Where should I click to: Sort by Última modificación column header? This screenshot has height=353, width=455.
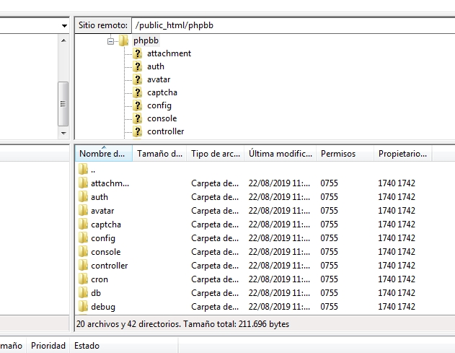click(x=279, y=154)
